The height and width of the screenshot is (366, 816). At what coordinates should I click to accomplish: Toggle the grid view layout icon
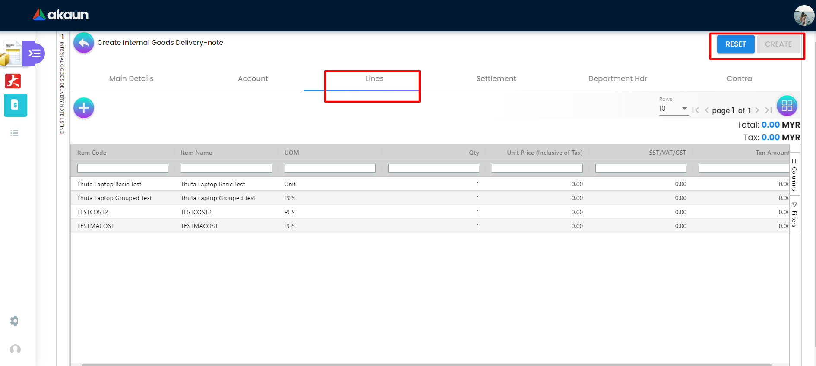tap(787, 106)
